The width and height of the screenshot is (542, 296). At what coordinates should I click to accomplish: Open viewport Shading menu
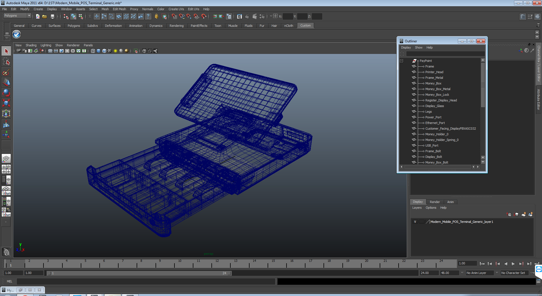pyautogui.click(x=31, y=45)
